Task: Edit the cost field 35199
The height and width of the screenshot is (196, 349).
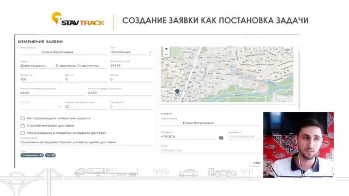Action: tap(131, 66)
